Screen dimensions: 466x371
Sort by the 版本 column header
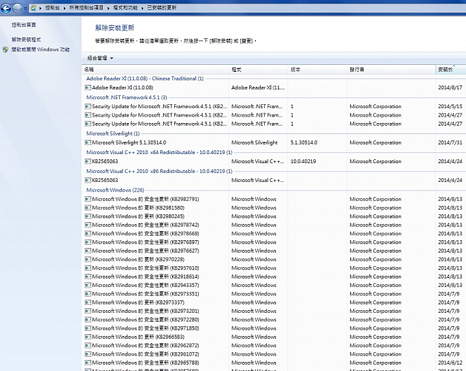[317, 69]
